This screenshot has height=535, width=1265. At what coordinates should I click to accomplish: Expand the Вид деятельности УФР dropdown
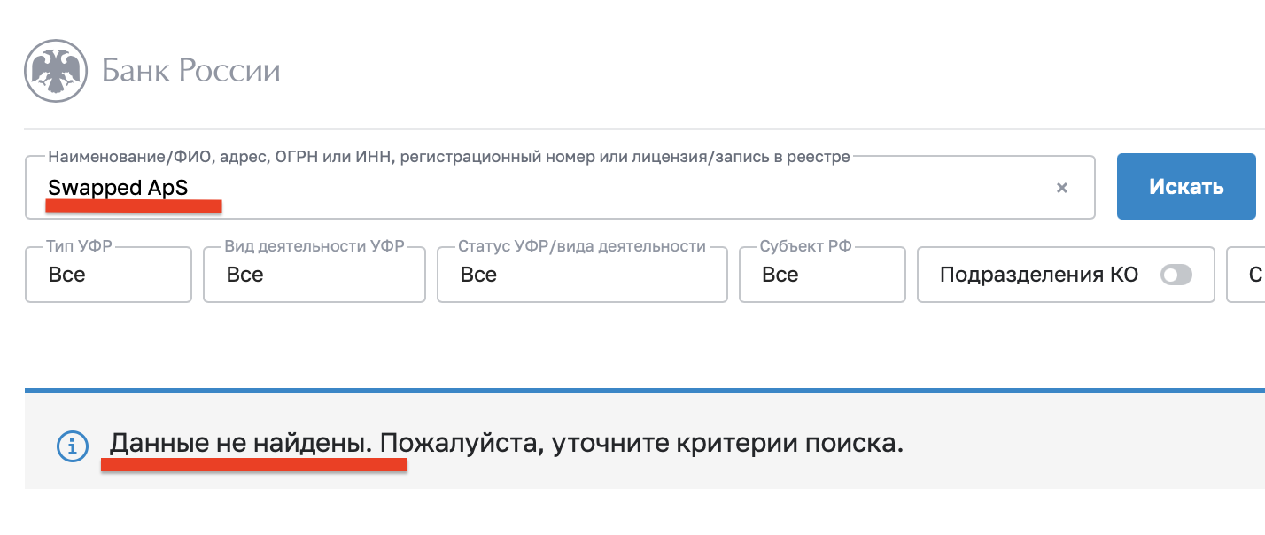pos(314,275)
